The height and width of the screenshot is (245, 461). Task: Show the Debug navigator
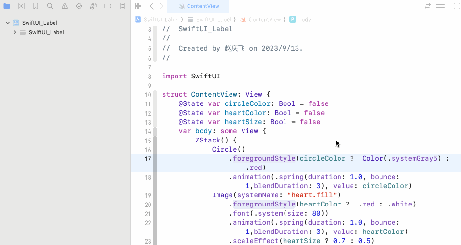tap(94, 6)
